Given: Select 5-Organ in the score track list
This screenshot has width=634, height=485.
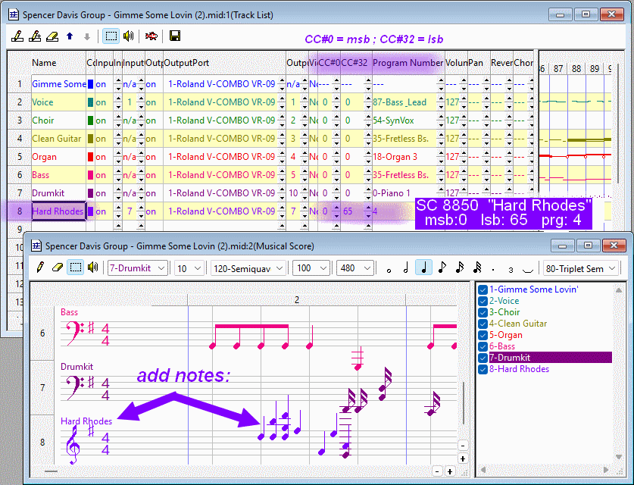Looking at the screenshot, I should point(506,335).
